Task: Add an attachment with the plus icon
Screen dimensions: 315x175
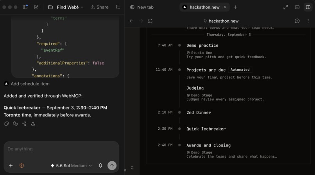Action: 11,166
